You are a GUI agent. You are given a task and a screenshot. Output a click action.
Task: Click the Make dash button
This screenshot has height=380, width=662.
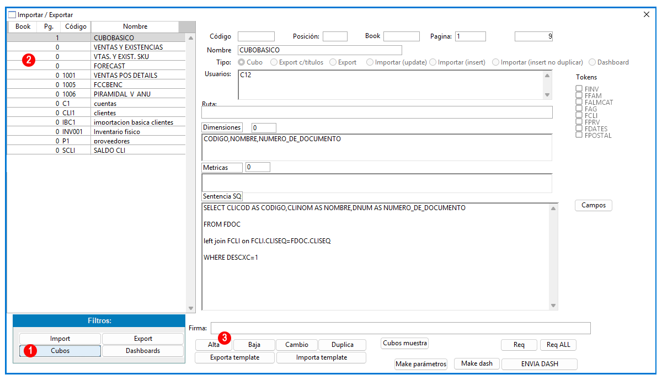pyautogui.click(x=477, y=363)
